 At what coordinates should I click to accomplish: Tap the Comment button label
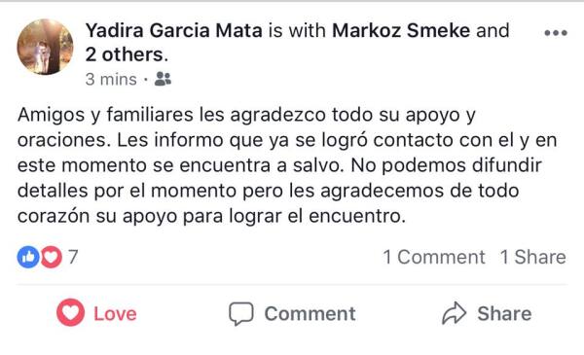pos(310,314)
